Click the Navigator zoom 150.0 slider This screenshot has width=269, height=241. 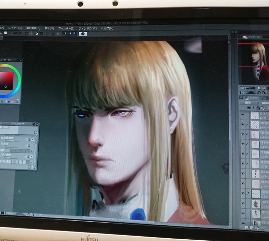point(247,88)
